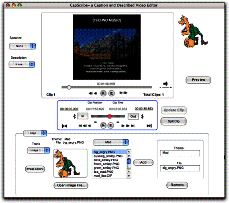Screen dimensions: 229x203
Task: Play the video in the preview panel
Action: click(103, 93)
